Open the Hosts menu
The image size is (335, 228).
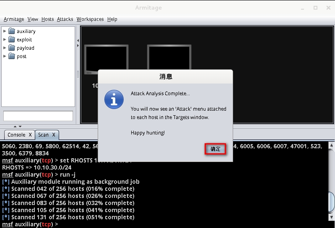click(47, 19)
